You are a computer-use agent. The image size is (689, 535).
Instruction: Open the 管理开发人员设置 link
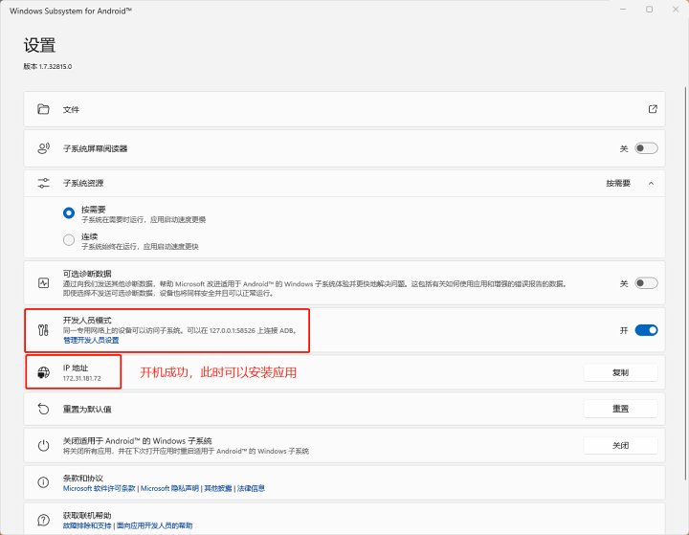(x=91, y=341)
